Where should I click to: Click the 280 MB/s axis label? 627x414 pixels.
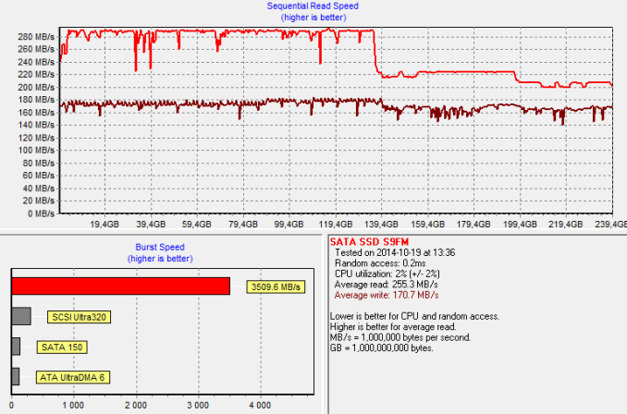pos(36,37)
